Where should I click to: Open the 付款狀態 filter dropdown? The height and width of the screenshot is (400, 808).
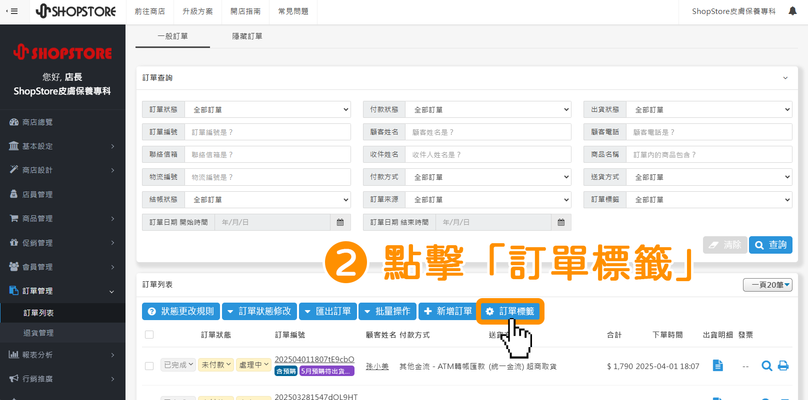488,109
